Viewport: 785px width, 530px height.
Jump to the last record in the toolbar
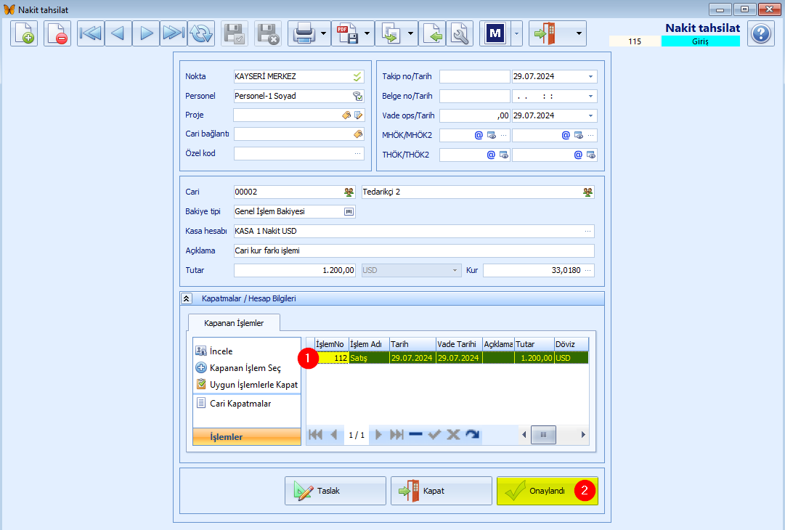tap(174, 33)
